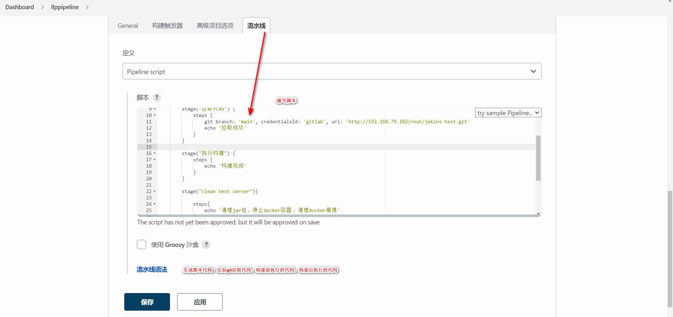This screenshot has height=317, width=673.
Task: Open the Pipeline script definition dropdown
Action: pos(332,72)
